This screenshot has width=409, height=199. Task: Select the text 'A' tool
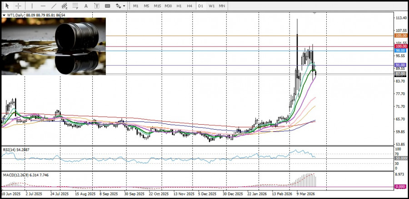[x=87, y=6]
